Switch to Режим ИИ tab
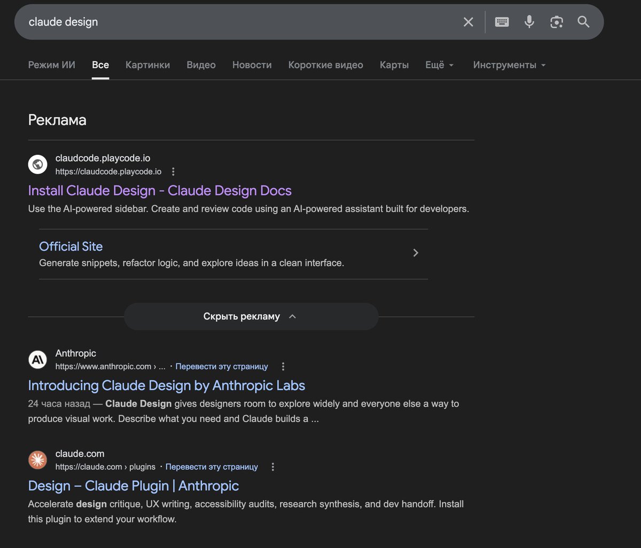 point(52,65)
